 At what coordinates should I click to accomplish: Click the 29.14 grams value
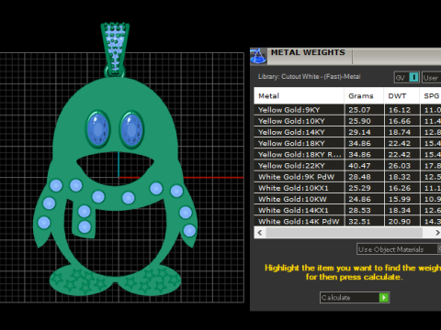359,132
